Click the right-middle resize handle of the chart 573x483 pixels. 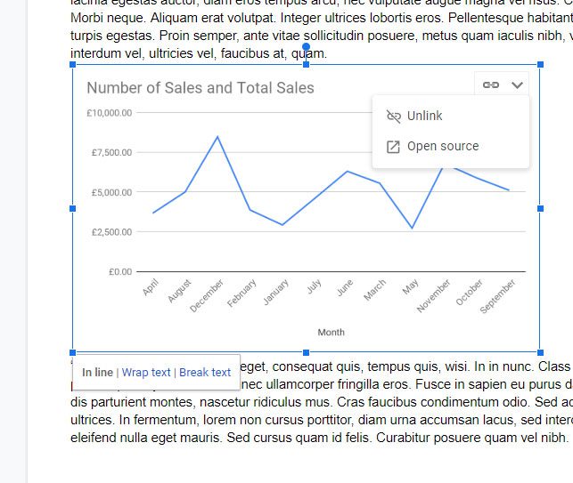(x=540, y=208)
